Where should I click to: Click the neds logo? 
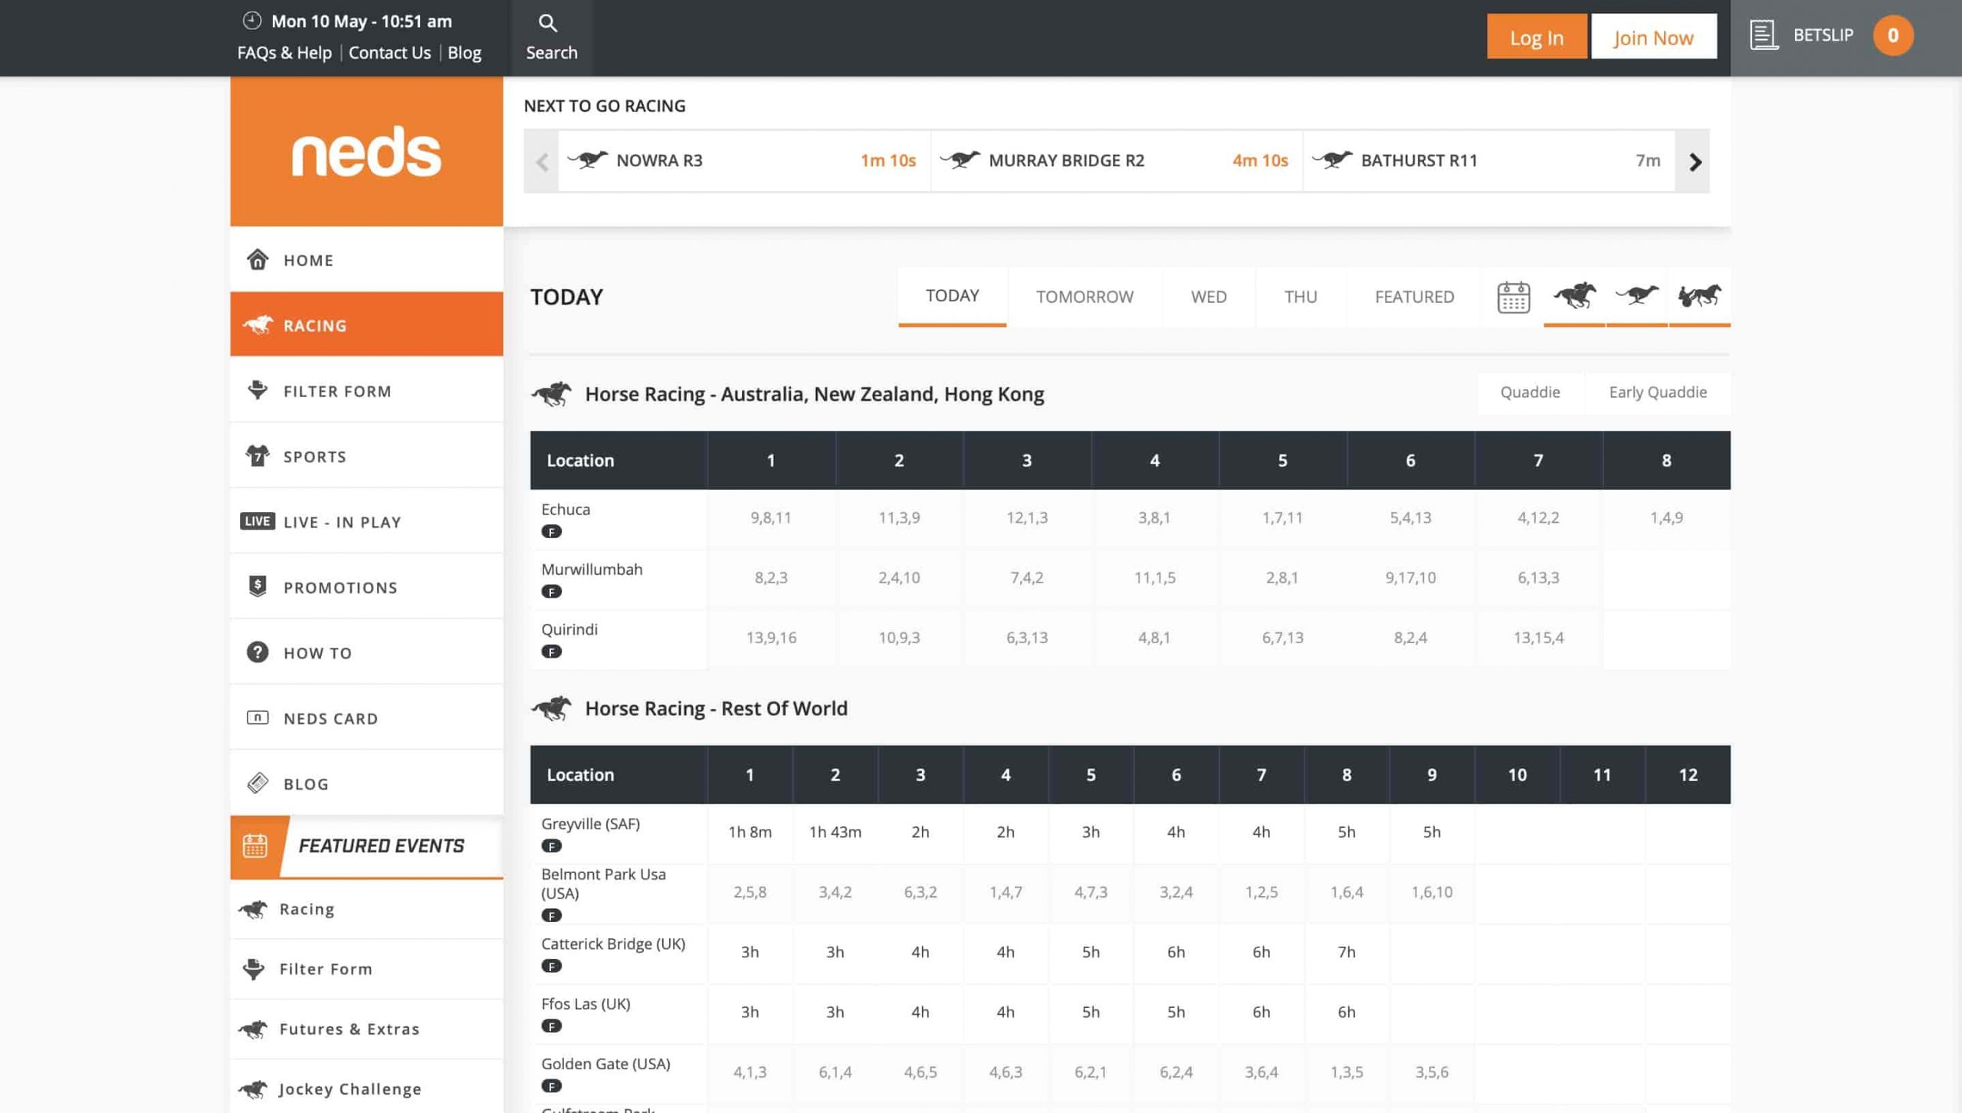point(366,151)
